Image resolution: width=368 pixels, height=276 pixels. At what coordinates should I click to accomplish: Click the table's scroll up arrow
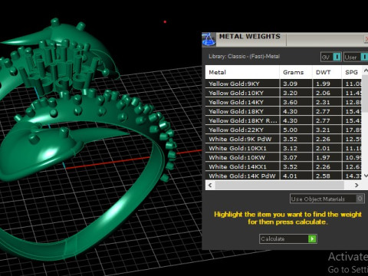click(x=365, y=70)
